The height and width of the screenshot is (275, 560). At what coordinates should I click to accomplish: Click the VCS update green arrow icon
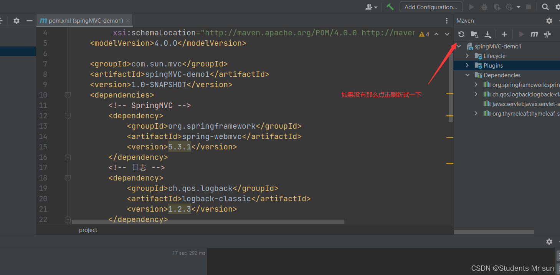click(390, 7)
